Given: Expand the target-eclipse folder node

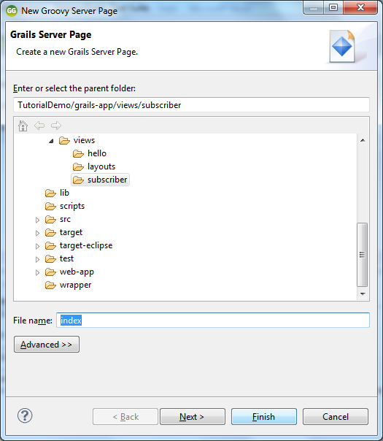Looking at the screenshot, I should tap(37, 246).
